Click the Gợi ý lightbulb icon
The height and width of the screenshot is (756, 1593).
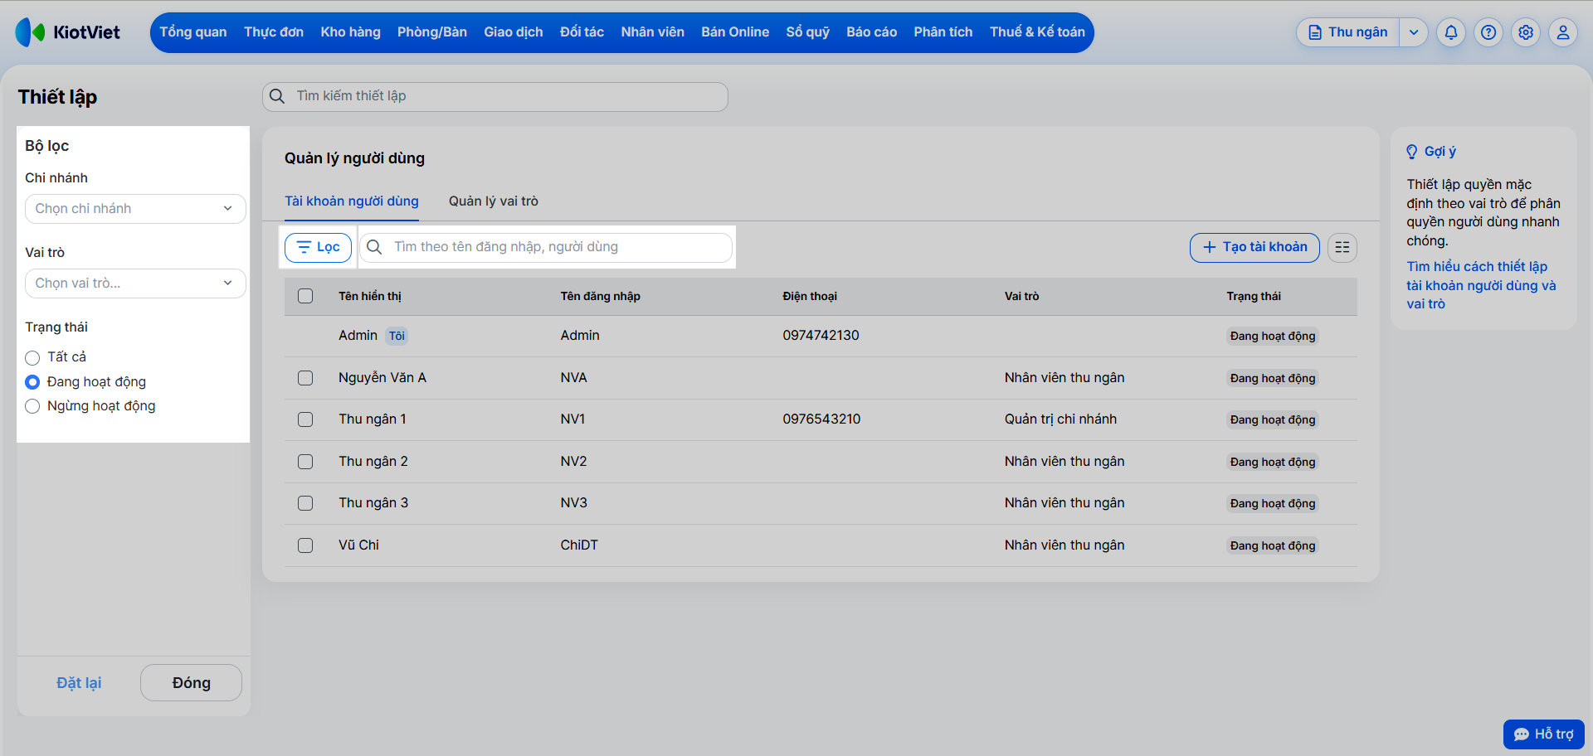tap(1412, 152)
